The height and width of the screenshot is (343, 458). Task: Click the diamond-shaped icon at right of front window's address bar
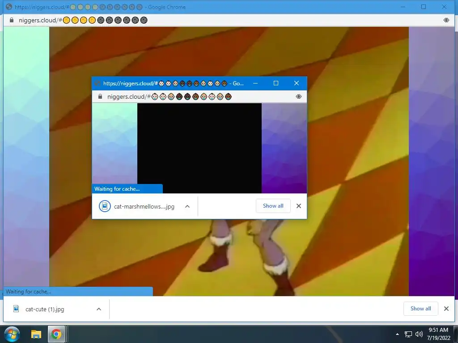298,96
